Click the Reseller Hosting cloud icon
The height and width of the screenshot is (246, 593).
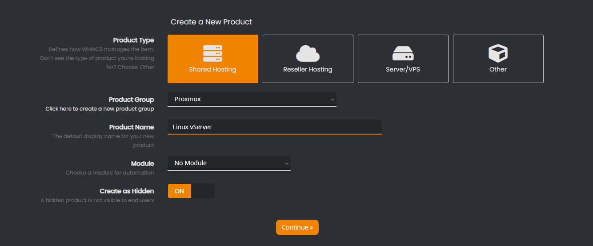[308, 53]
